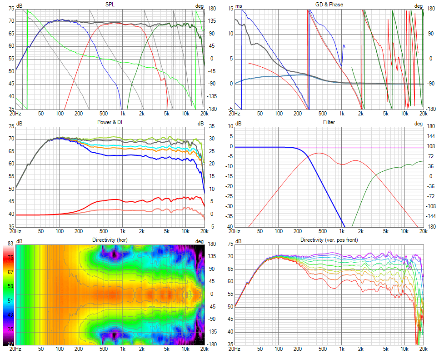Click the "1k" frequency label under the Filter chart
This screenshot has width=439, height=354.
pos(342,231)
